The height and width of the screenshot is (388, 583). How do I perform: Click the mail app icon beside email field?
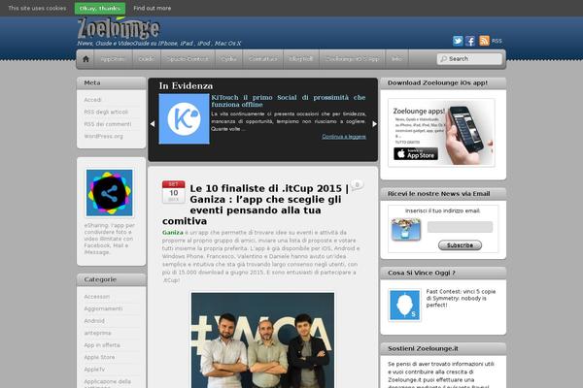point(406,230)
